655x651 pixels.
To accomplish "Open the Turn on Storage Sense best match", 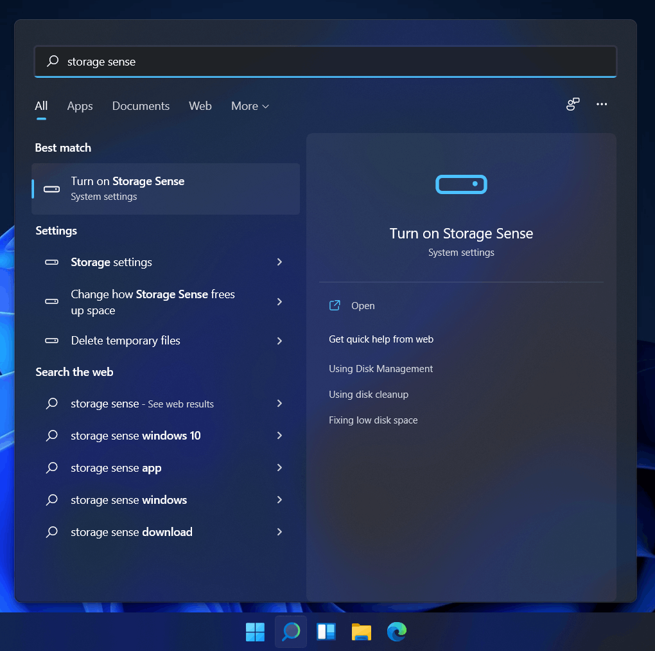I will (166, 189).
